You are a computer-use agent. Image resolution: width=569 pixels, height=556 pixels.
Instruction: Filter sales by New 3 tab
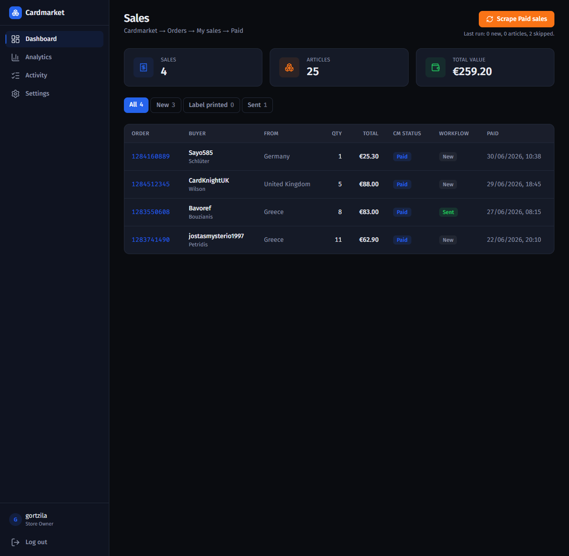[166, 105]
